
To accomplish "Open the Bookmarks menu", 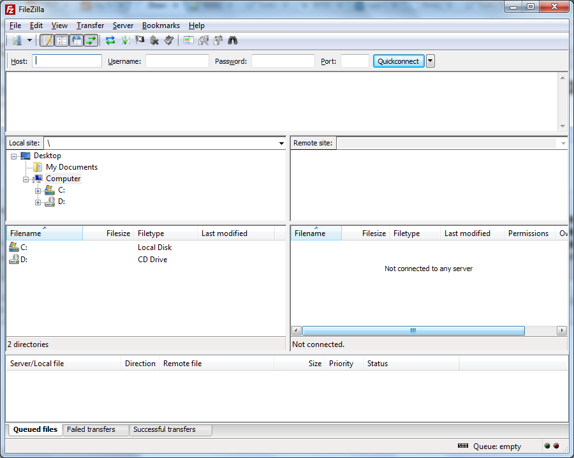I will [161, 26].
